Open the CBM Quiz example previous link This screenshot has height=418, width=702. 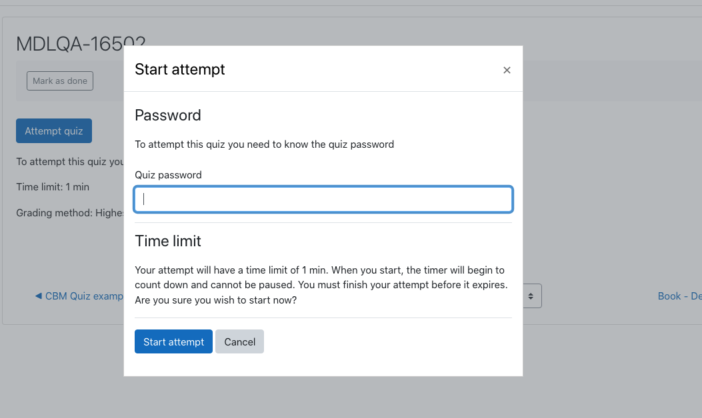(x=83, y=296)
